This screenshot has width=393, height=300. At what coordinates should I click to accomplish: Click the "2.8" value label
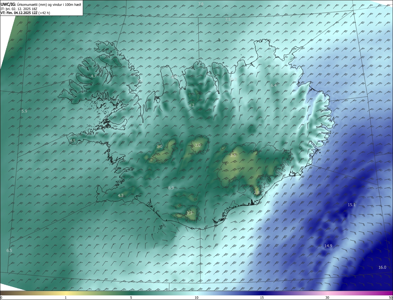click(x=257, y=193)
